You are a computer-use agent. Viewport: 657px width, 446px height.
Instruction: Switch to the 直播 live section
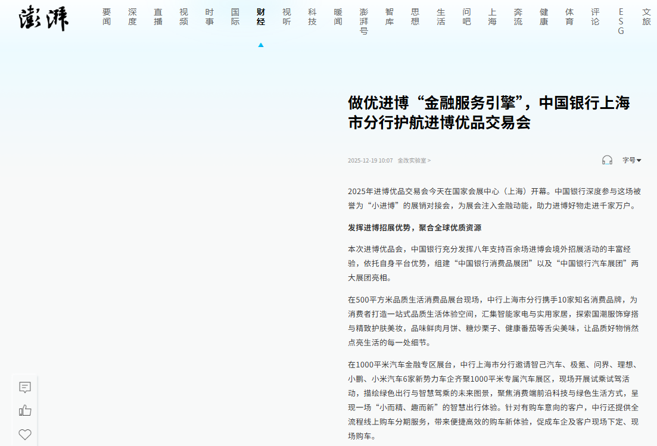pos(158,17)
